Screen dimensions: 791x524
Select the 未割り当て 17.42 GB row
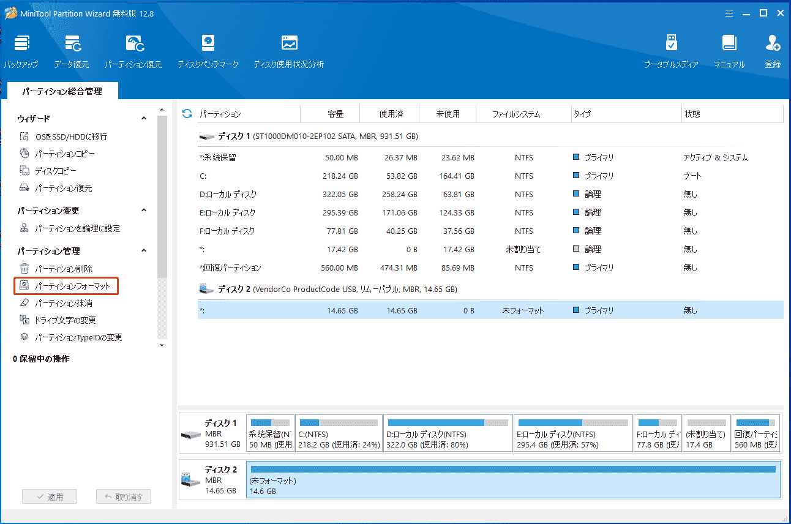490,249
